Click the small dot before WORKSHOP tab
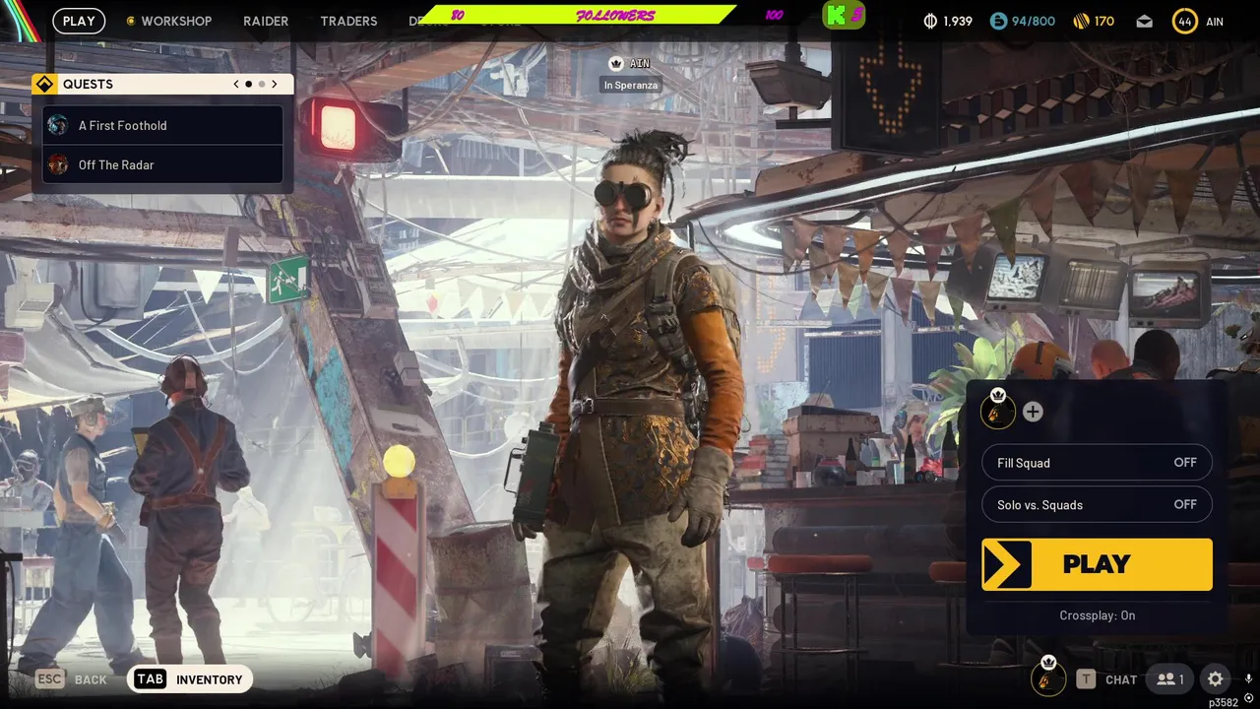Screen dimensions: 1260x709 tap(131, 21)
